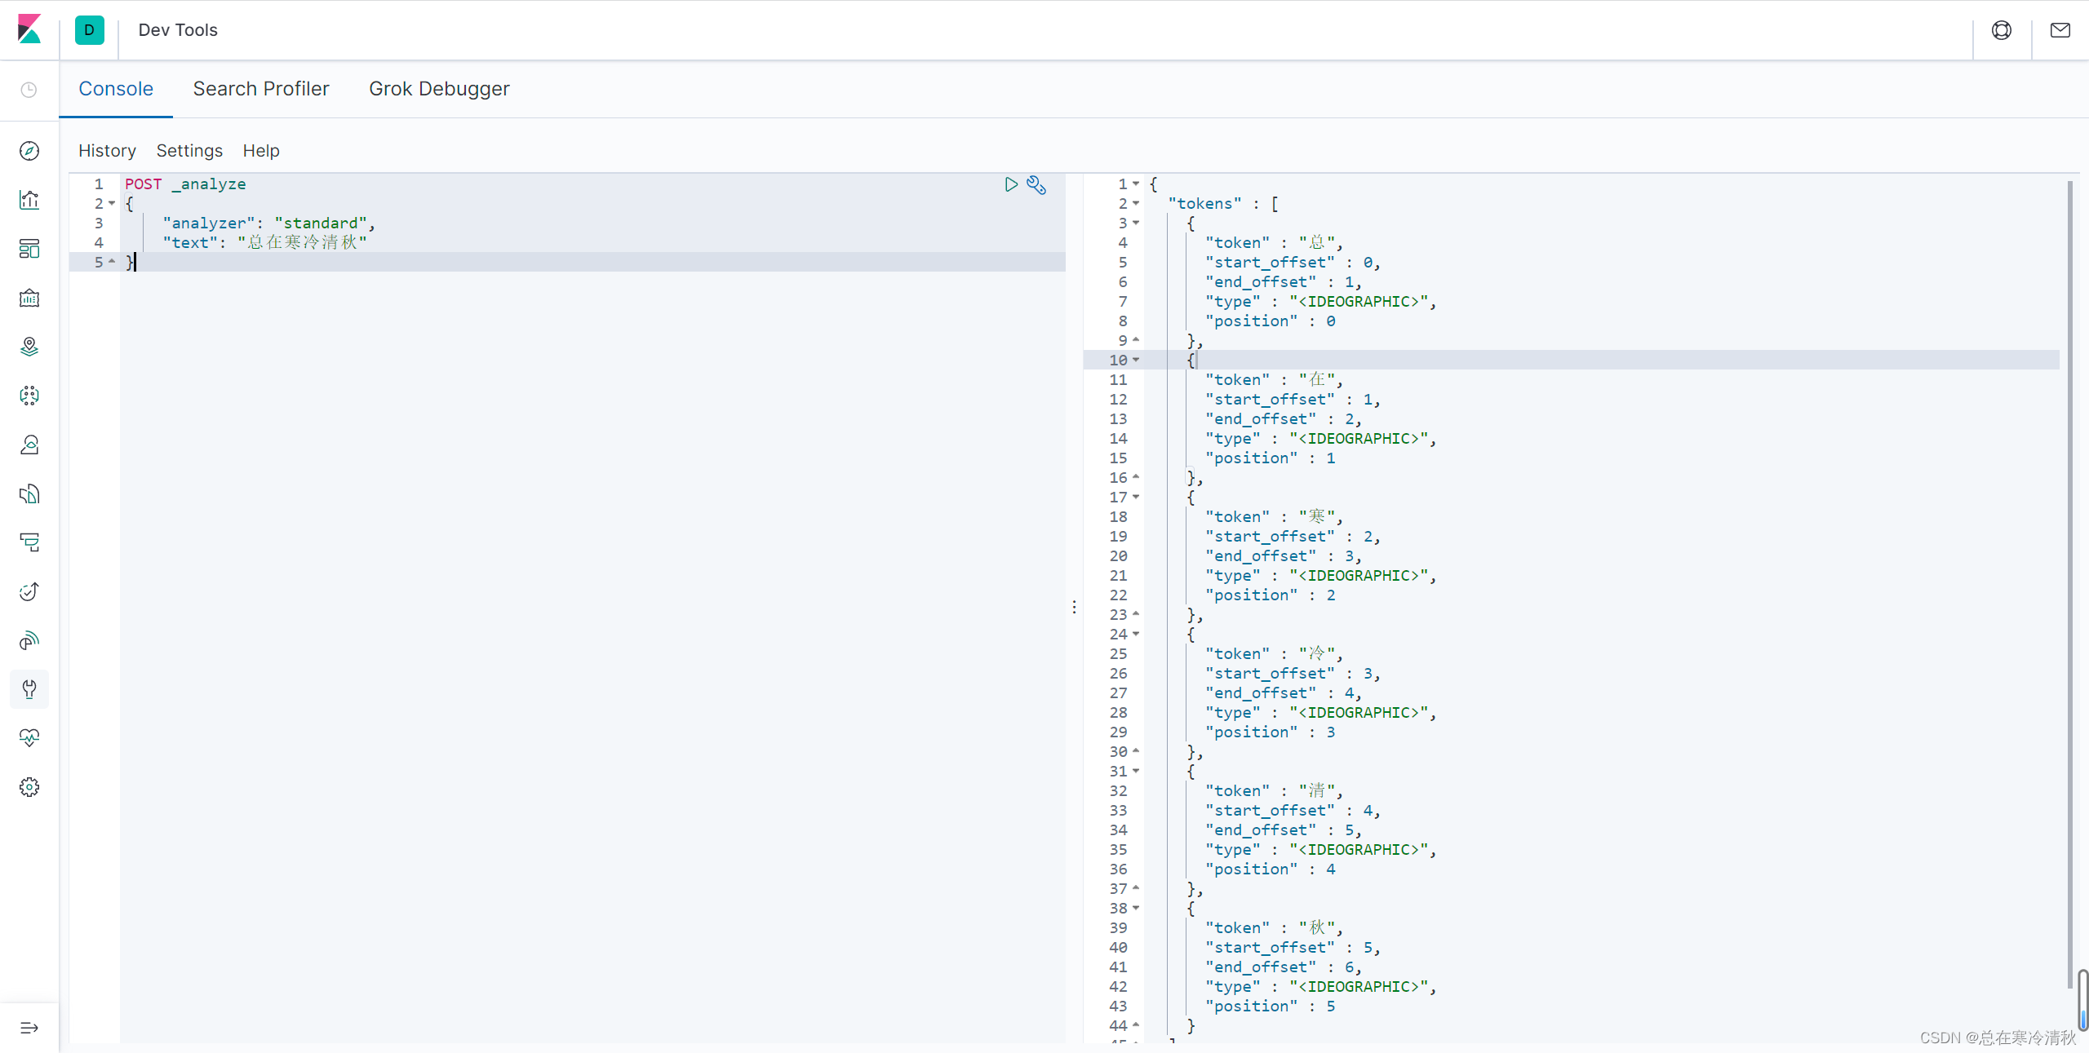Screen dimensions: 2089x1053
Task: Click "tokens" key in output
Action: tap(1204, 203)
